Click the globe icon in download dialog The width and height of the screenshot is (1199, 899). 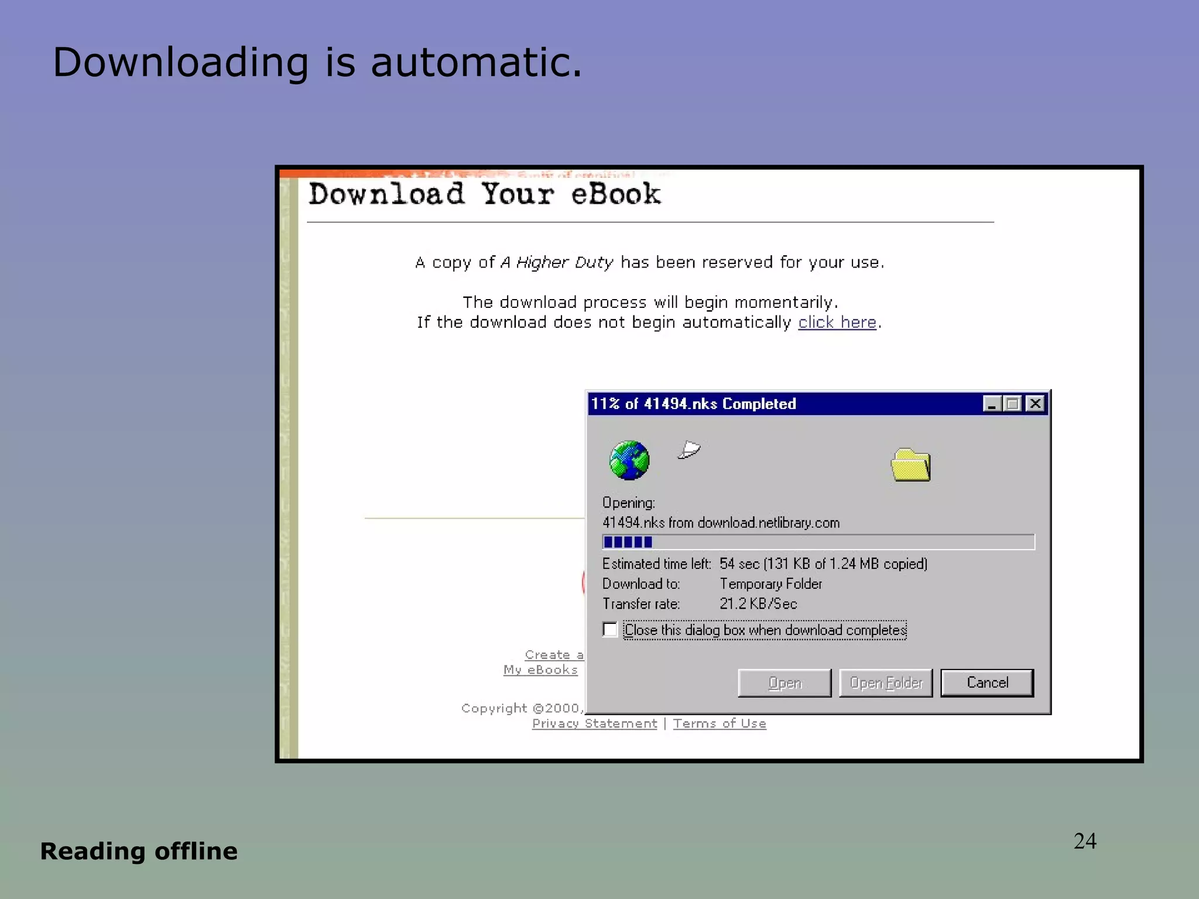629,460
